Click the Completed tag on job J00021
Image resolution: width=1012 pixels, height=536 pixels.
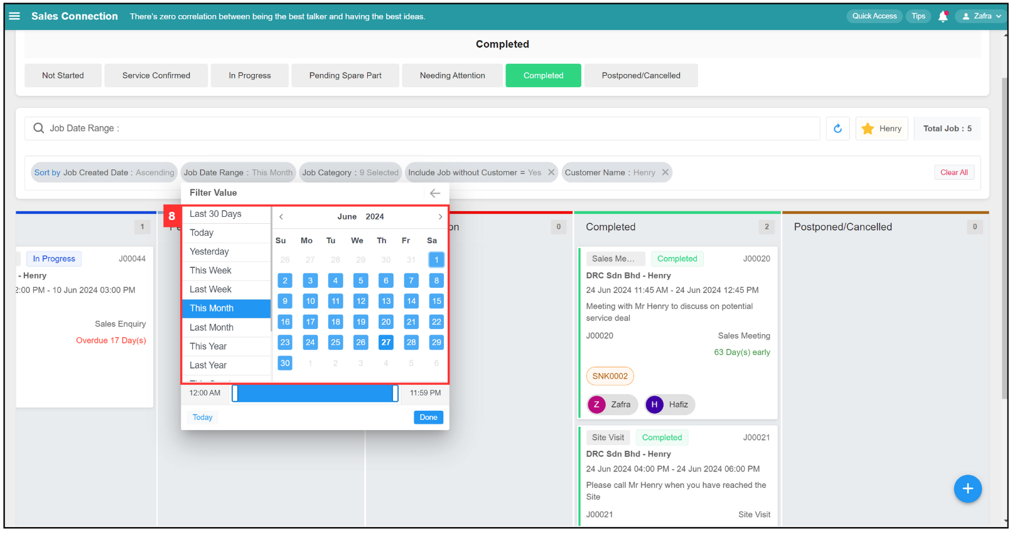tap(662, 438)
